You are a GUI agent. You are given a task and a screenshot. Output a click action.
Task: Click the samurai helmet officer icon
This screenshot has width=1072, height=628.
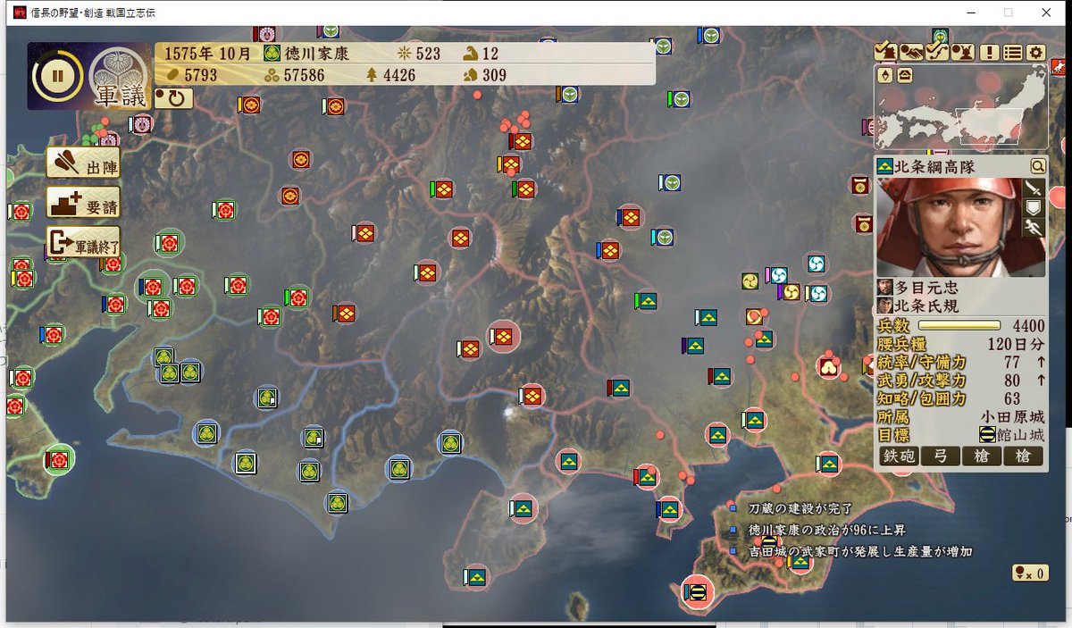coord(962,52)
